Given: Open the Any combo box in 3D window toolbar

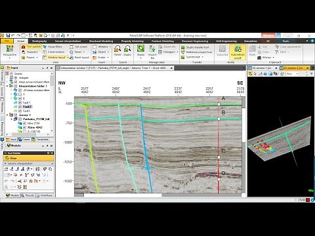Looking at the screenshot, I should tap(292, 74).
